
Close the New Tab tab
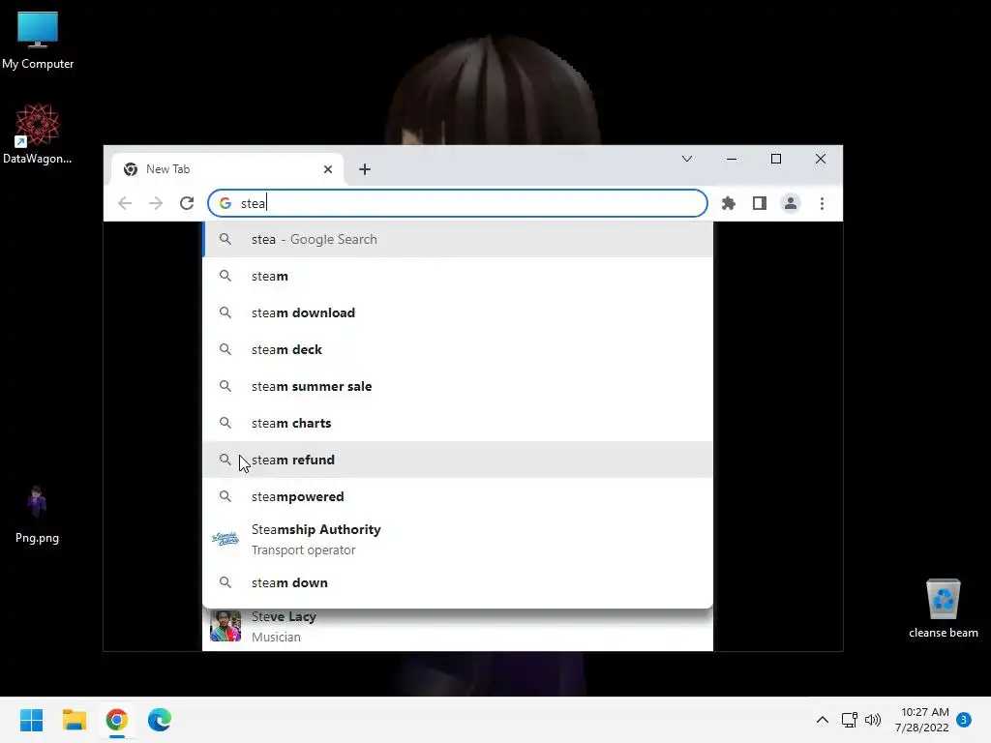[328, 169]
